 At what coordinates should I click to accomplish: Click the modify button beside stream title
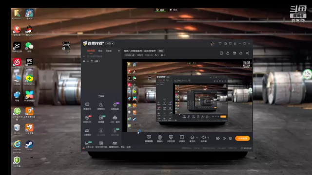click(161, 51)
